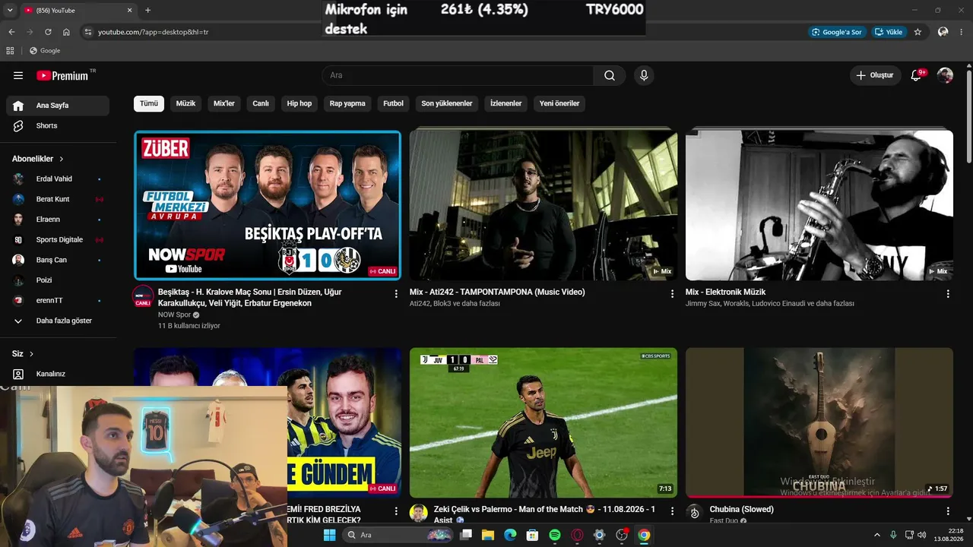Image resolution: width=973 pixels, height=547 pixels.
Task: Click the Yükle install button
Action: pyautogui.click(x=889, y=32)
